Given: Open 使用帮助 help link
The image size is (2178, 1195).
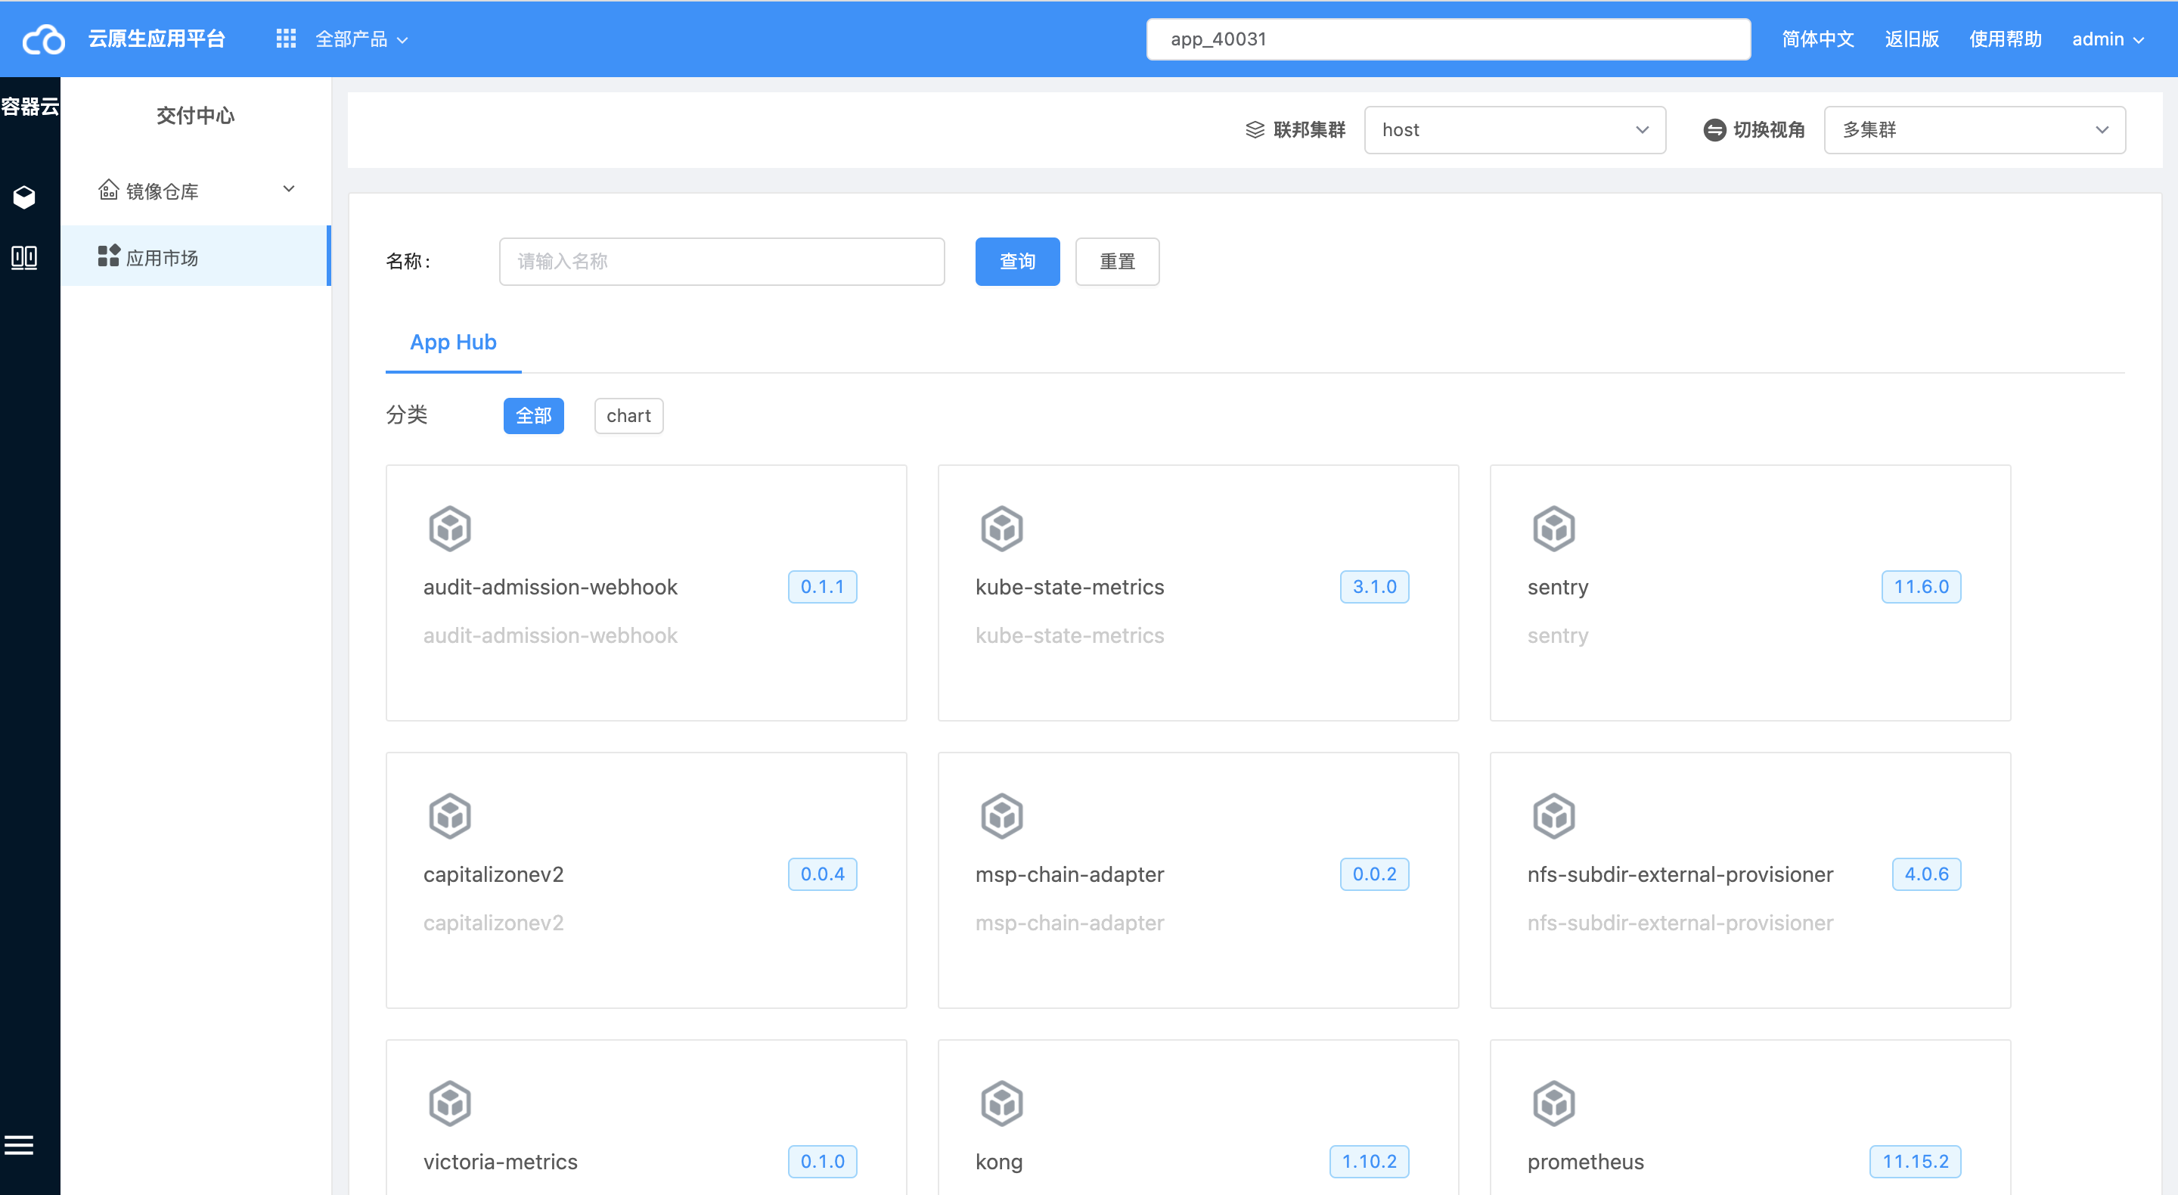Looking at the screenshot, I should click(2005, 39).
